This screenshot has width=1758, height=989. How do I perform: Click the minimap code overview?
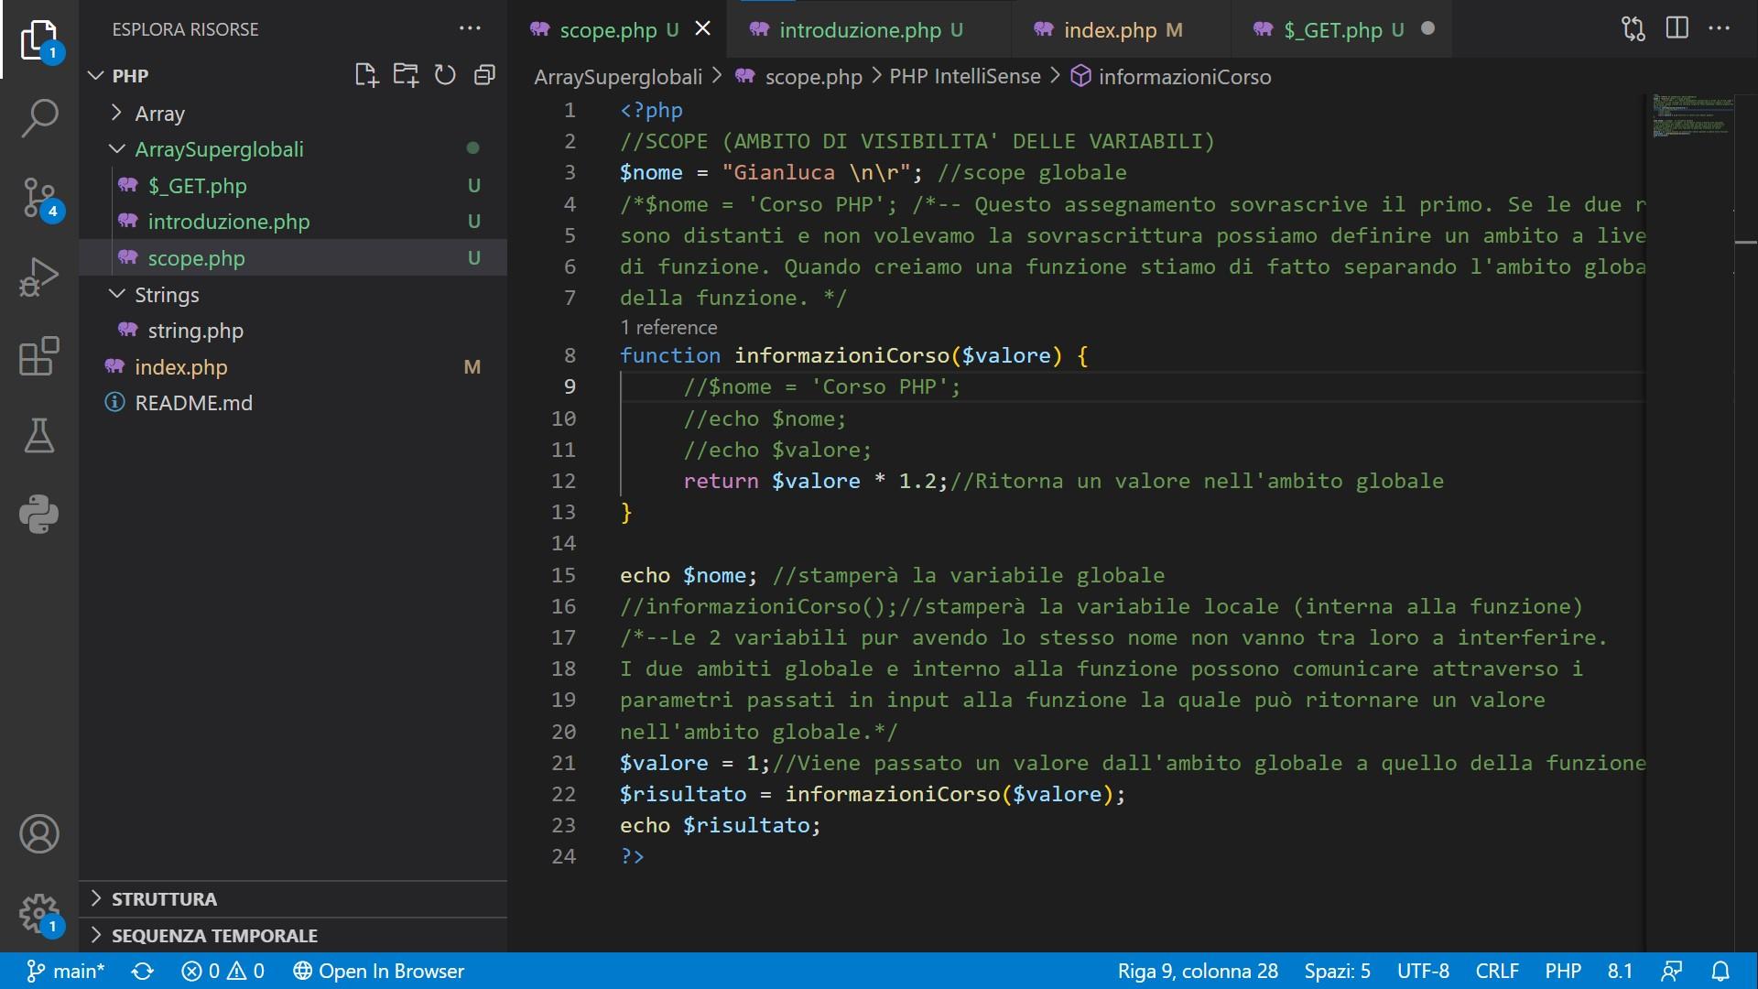[x=1692, y=115]
